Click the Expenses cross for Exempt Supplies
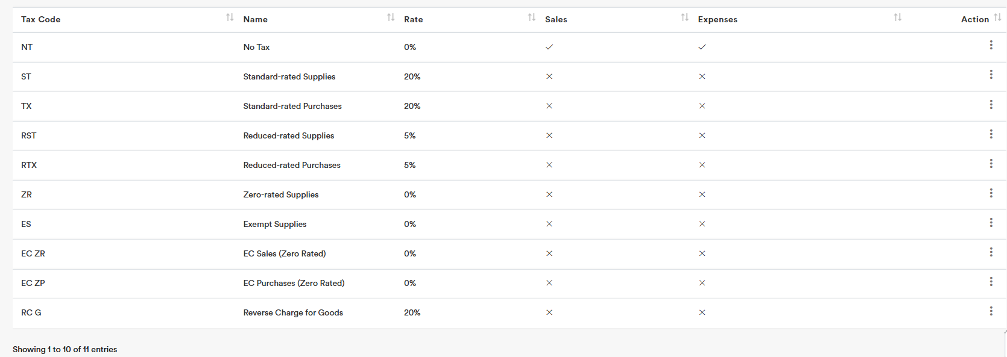The height and width of the screenshot is (357, 1007). tap(702, 224)
